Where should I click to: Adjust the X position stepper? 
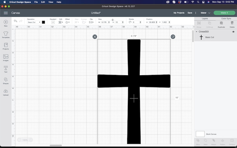point(156,22)
